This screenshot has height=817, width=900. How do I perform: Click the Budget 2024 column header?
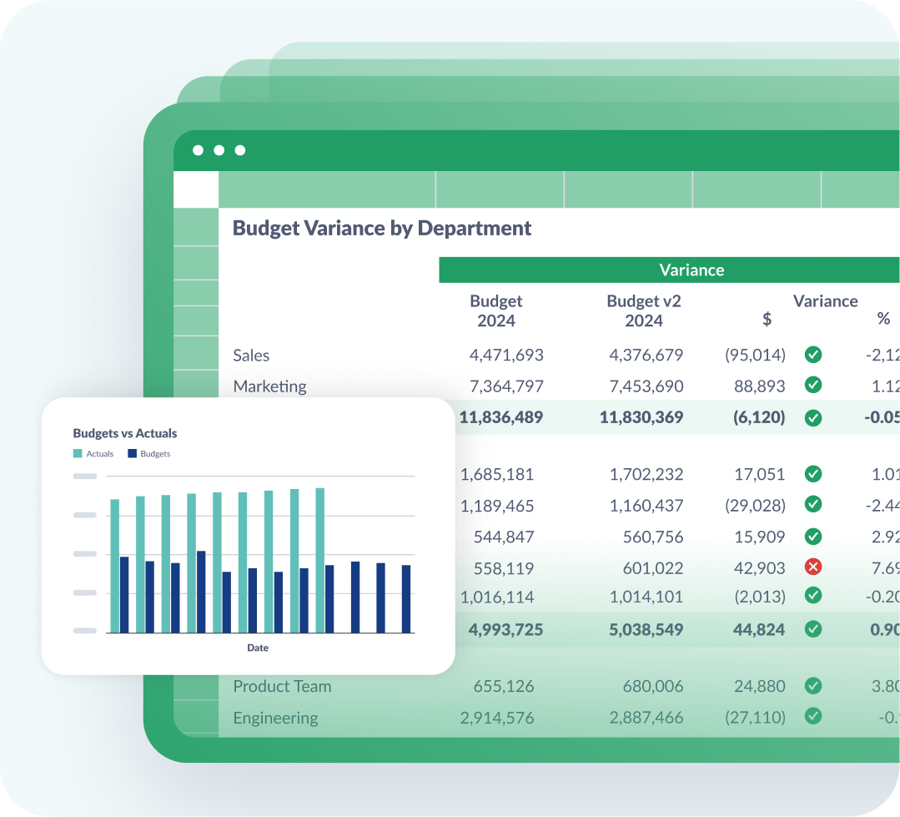tap(496, 310)
